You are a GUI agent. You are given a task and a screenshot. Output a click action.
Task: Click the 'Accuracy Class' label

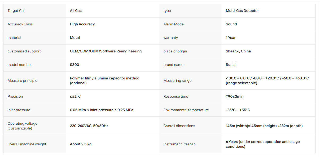pyautogui.click(x=20, y=24)
